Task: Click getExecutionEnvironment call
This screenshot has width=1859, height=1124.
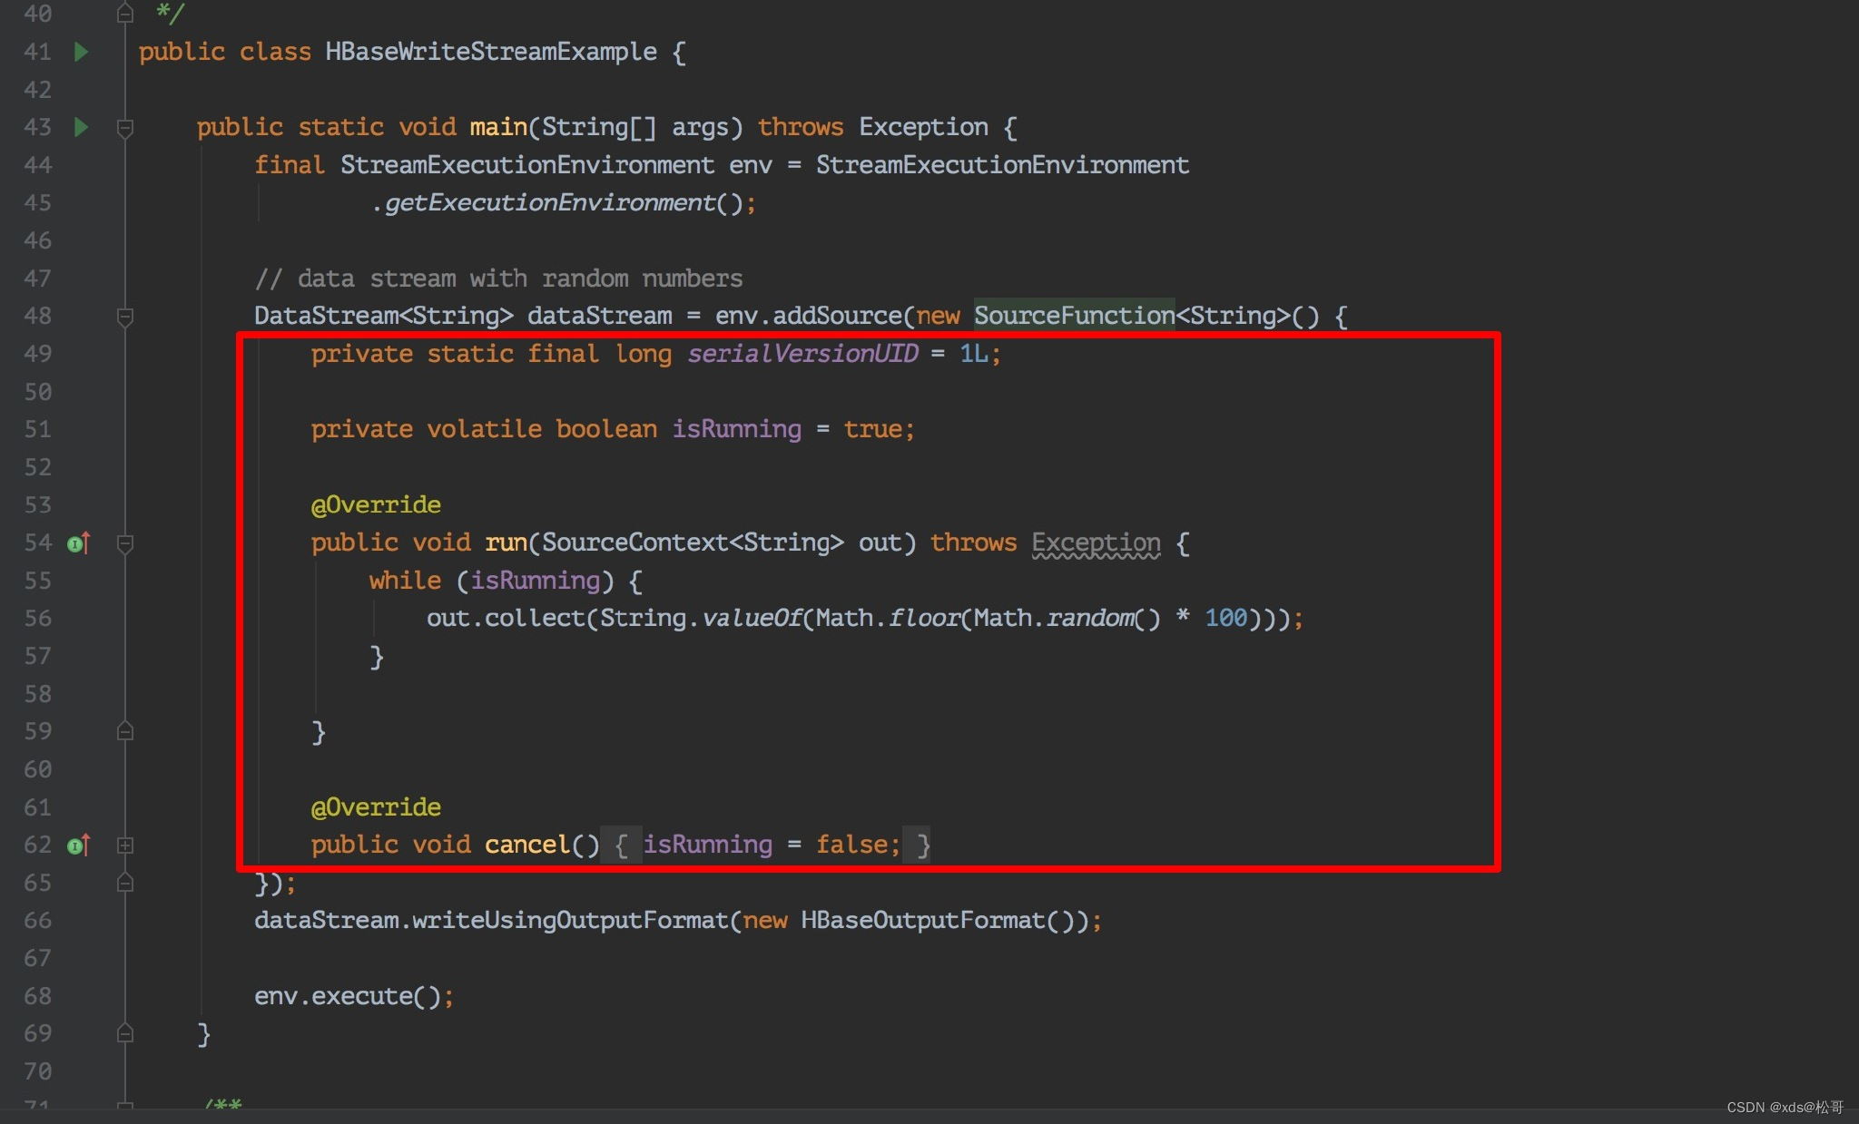Action: (x=550, y=202)
